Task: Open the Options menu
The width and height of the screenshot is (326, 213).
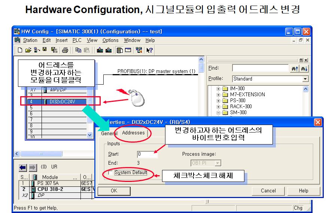Action: tap(110, 40)
